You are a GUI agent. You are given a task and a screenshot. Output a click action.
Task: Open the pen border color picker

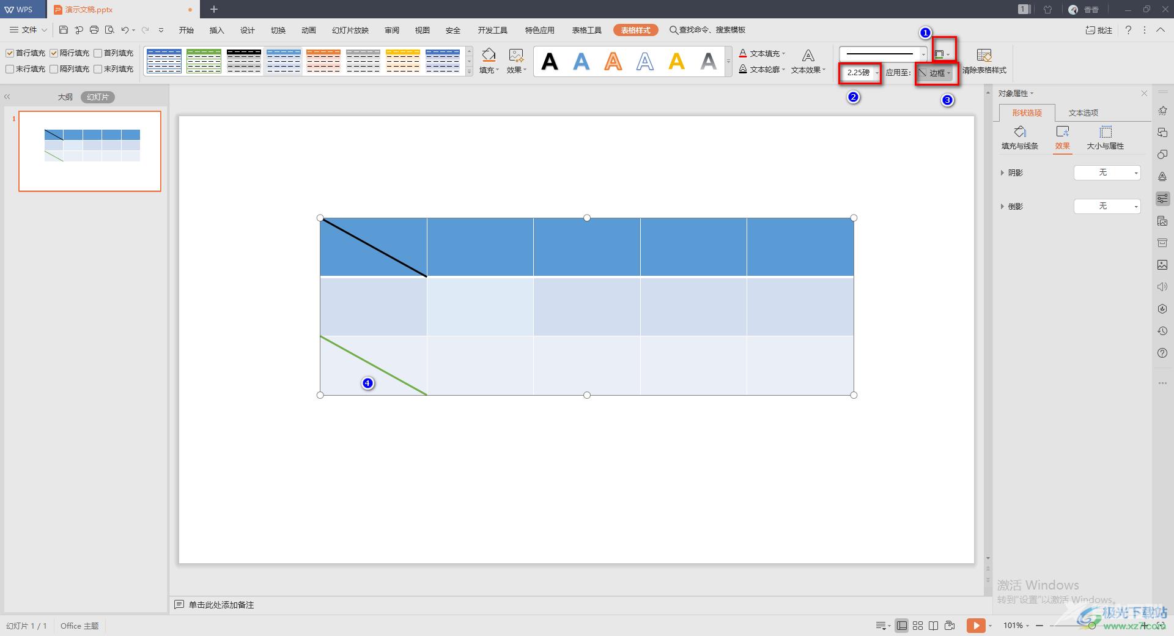coord(943,54)
